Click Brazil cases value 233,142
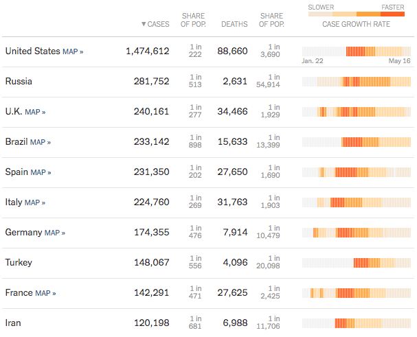The height and width of the screenshot is (337, 417). click(x=151, y=141)
